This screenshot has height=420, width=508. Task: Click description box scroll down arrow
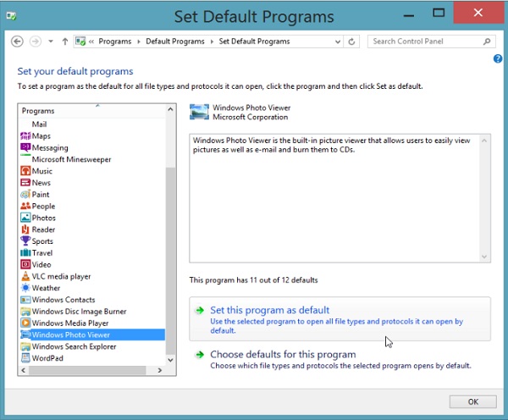click(x=484, y=257)
